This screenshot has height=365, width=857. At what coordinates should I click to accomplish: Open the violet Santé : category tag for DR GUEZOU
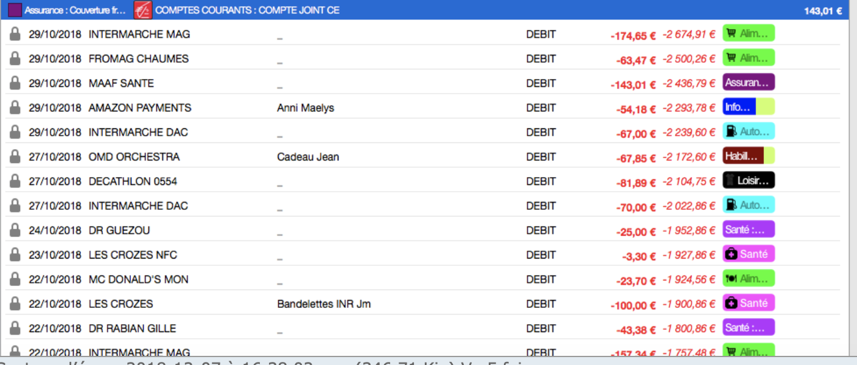coord(748,229)
